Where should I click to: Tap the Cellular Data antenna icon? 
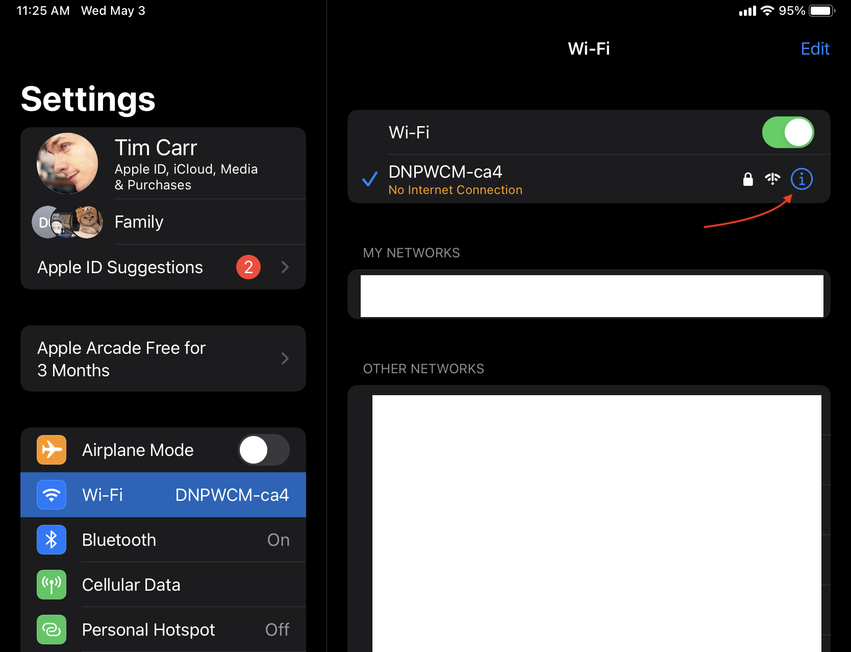(52, 585)
